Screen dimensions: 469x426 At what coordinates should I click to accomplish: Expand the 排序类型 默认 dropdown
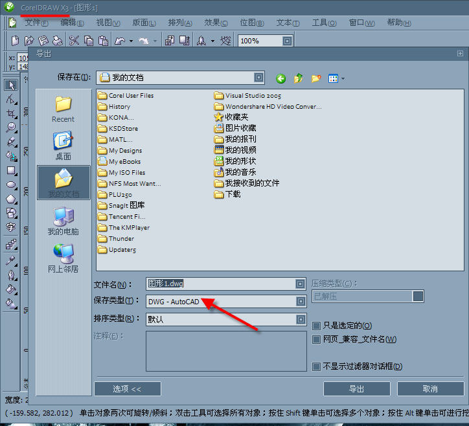tap(301, 320)
